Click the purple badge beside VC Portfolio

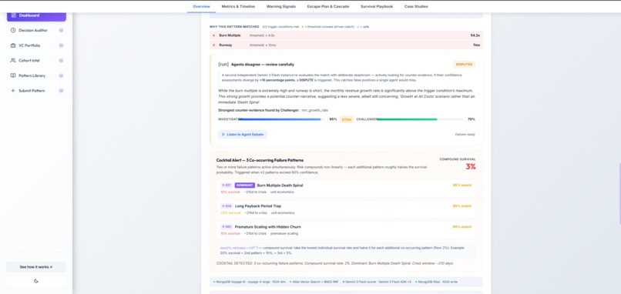pyautogui.click(x=61, y=45)
